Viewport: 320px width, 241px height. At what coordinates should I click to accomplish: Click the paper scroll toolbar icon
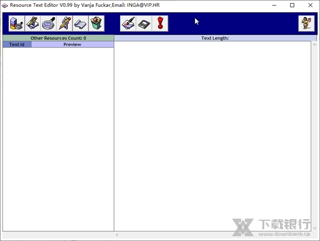pyautogui.click(x=81, y=23)
